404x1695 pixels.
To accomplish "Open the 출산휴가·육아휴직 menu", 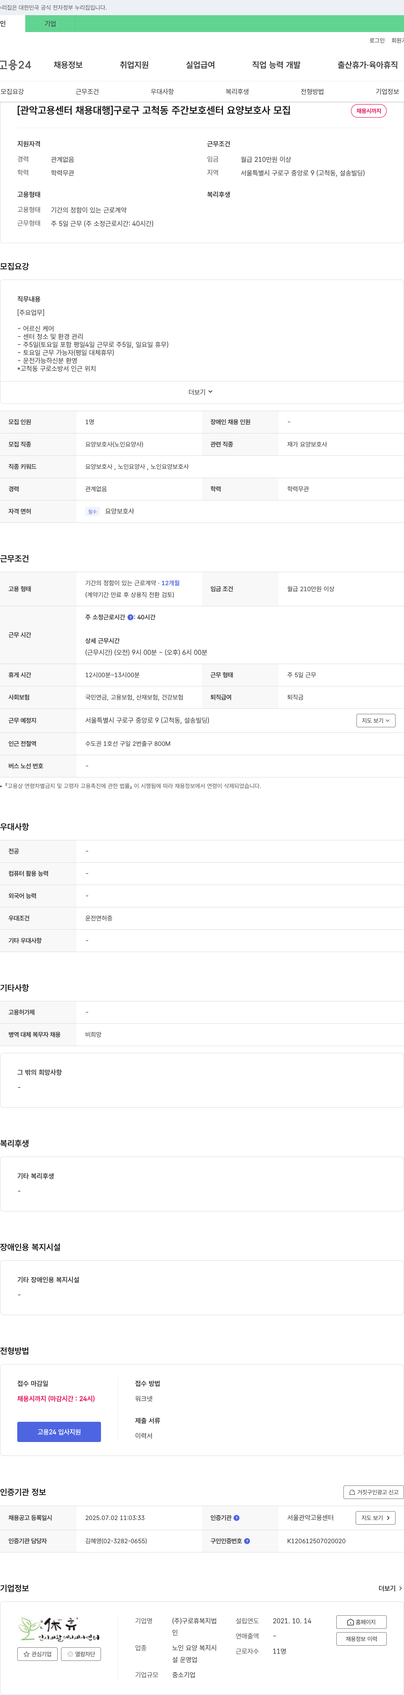I will pos(367,65).
